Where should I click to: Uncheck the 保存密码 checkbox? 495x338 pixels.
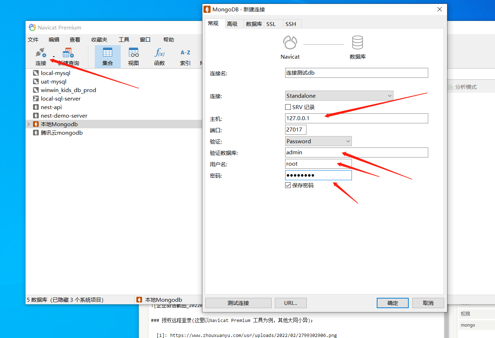[x=288, y=185]
